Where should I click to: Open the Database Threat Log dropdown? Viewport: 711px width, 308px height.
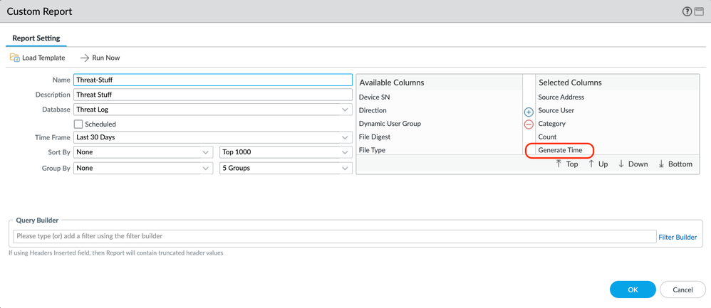point(212,110)
